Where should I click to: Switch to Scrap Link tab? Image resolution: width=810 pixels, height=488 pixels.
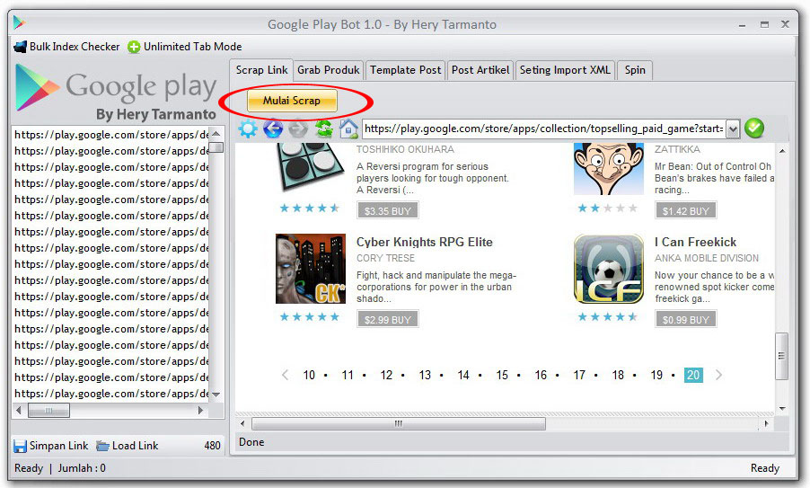point(261,70)
